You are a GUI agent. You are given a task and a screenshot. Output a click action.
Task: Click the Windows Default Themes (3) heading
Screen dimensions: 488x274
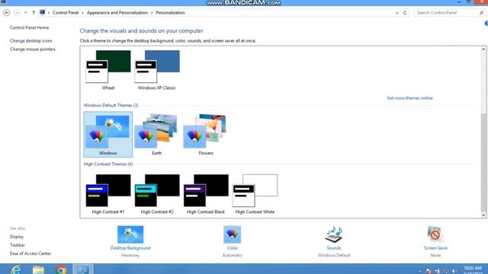click(111, 105)
